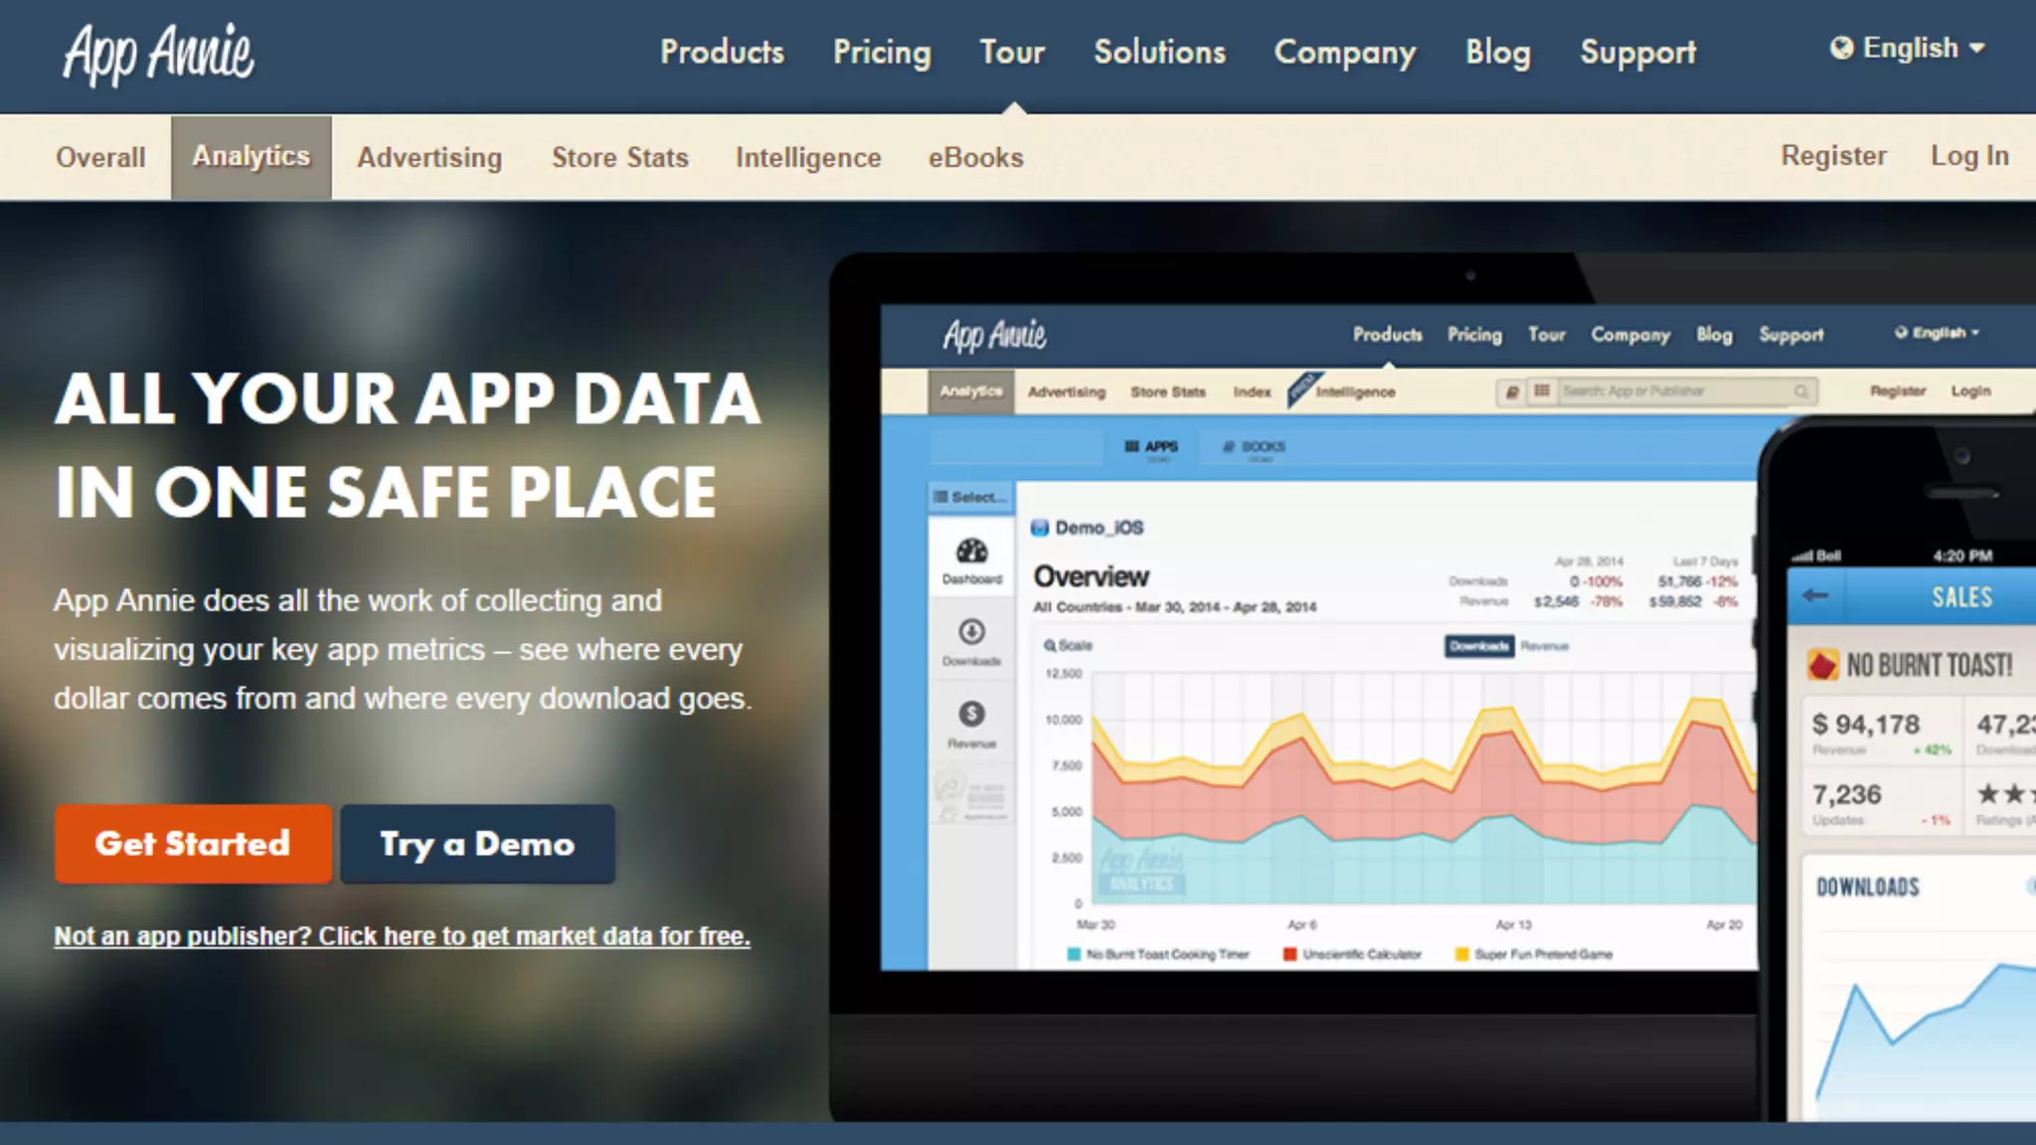Click the search field in laptop screenshot
Screen dimensions: 2036x1145
[1688, 392]
